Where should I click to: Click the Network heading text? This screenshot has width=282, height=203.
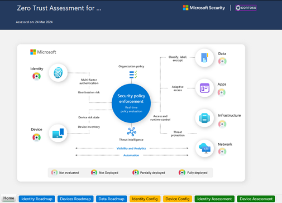click(x=225, y=144)
